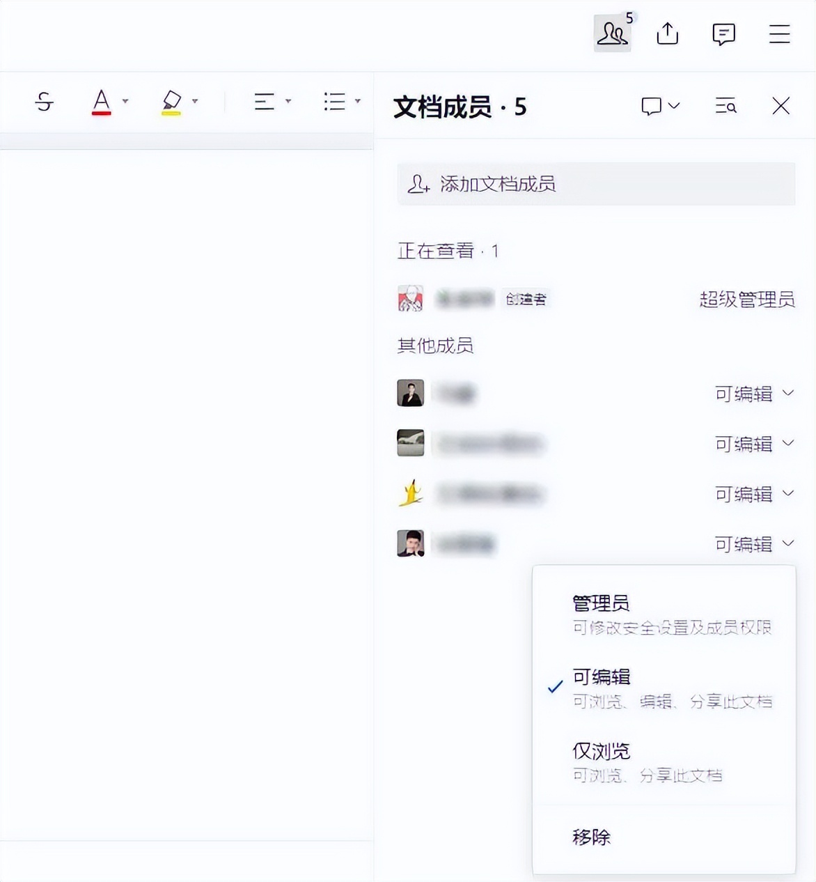Open the 可编辑 dropdown for the first member

(754, 394)
